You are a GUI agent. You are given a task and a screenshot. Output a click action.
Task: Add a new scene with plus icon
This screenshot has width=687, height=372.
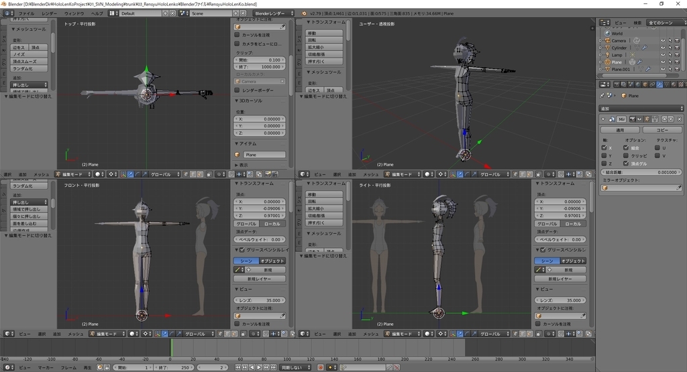point(235,13)
